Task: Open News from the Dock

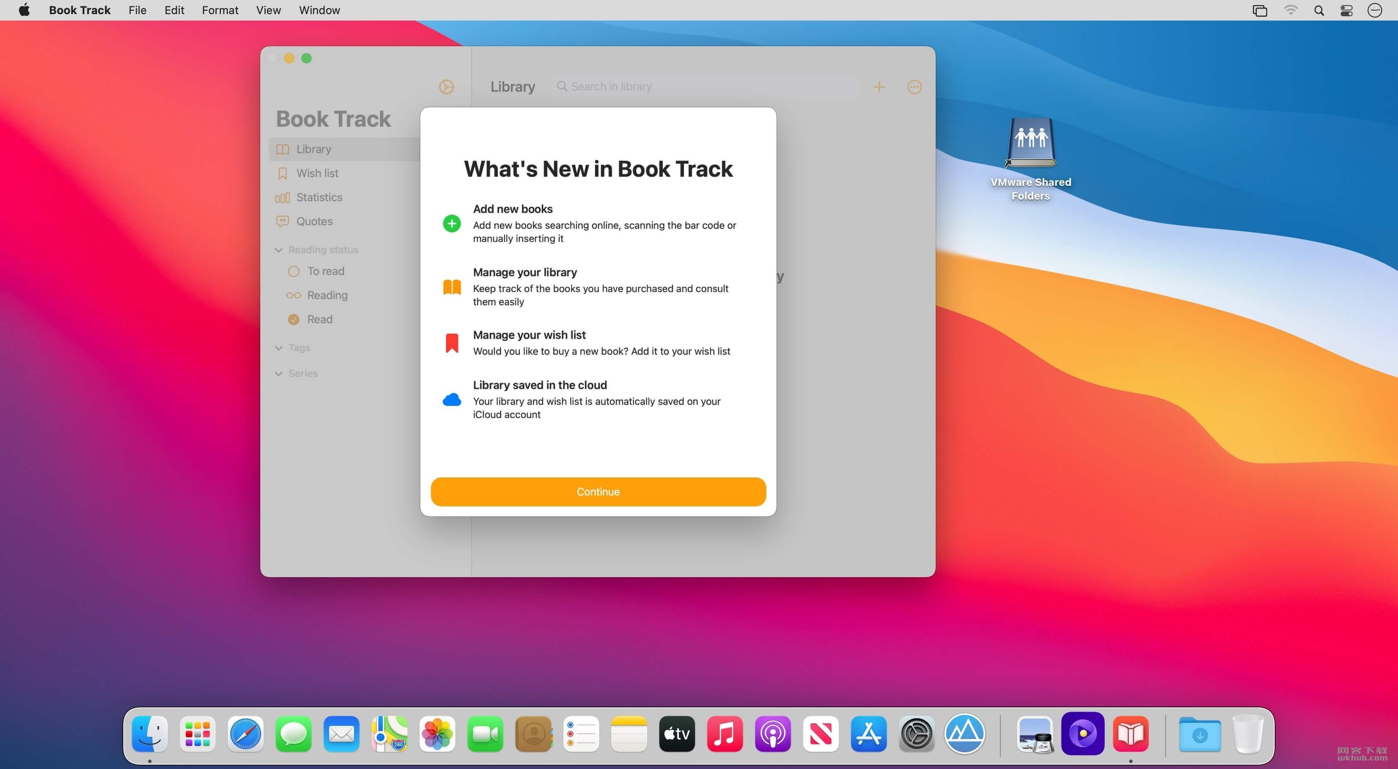Action: click(821, 734)
